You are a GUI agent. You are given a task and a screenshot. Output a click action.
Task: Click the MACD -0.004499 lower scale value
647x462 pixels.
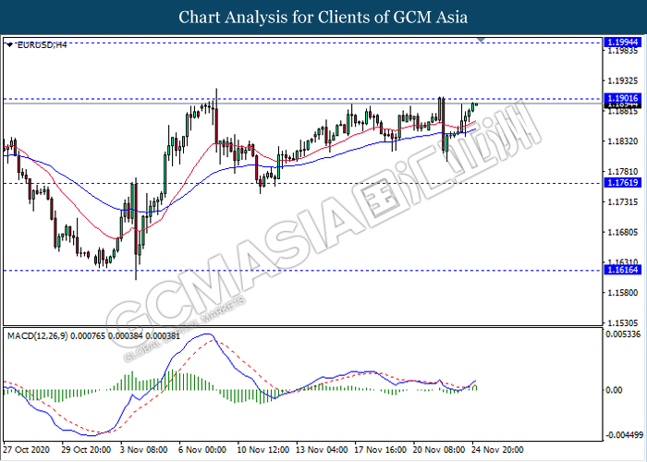point(624,435)
